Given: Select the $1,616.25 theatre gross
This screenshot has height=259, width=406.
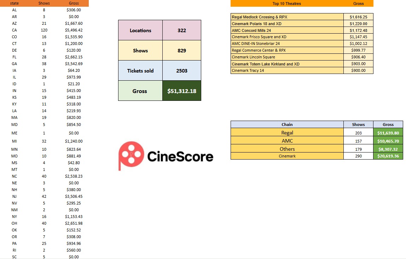Looking at the screenshot, I should [358, 17].
